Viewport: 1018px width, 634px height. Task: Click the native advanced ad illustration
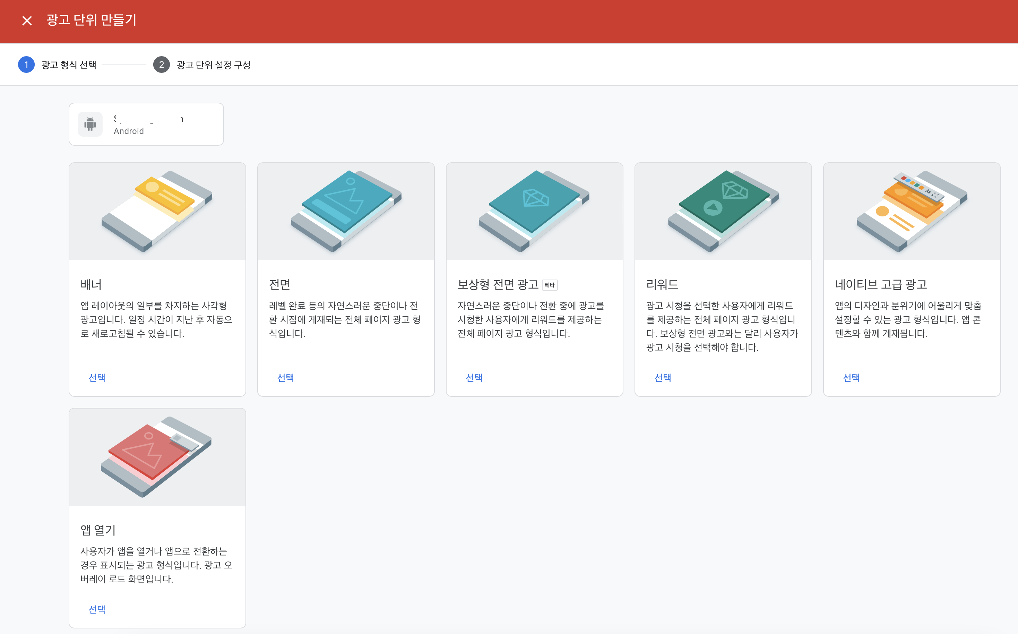click(x=912, y=211)
